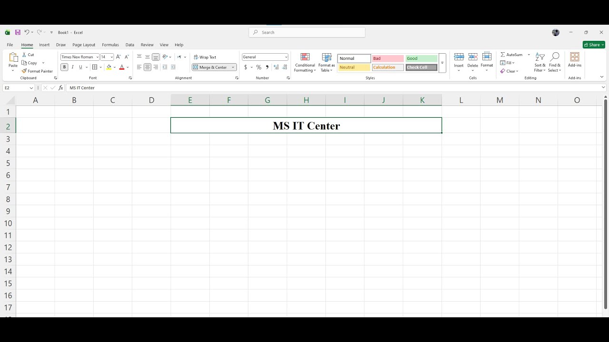Decrease font size with smaller A icon
The height and width of the screenshot is (342, 609).
click(127, 57)
